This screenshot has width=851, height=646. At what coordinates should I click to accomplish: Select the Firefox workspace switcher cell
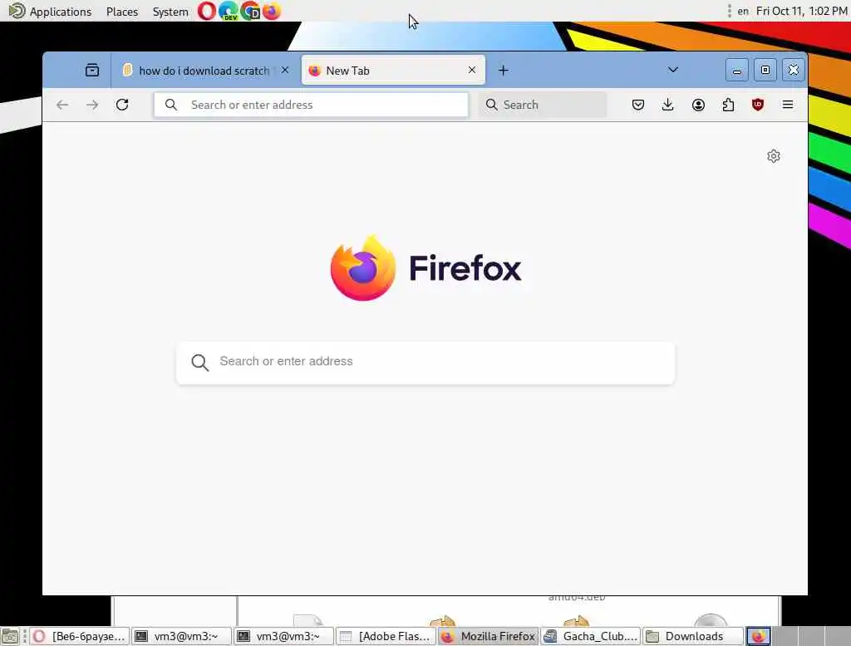click(x=758, y=636)
